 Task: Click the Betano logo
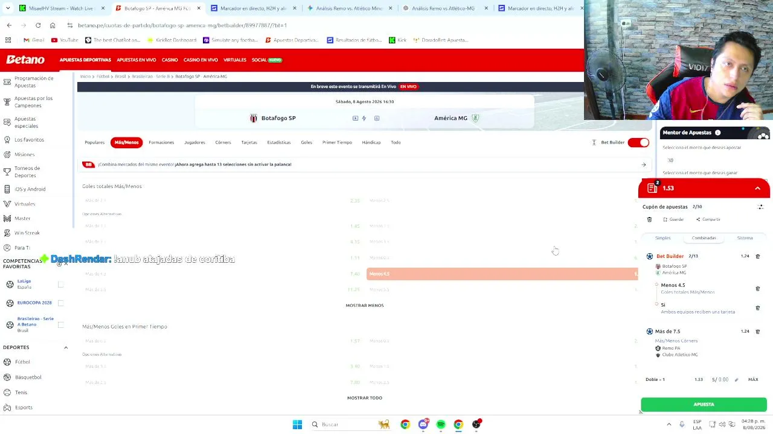[x=25, y=60]
